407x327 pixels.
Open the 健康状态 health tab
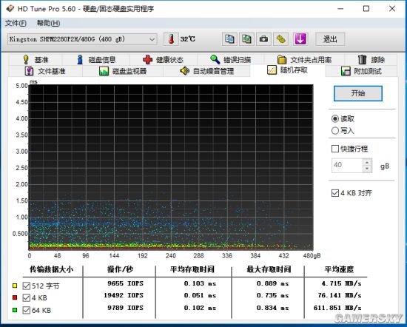[164, 60]
